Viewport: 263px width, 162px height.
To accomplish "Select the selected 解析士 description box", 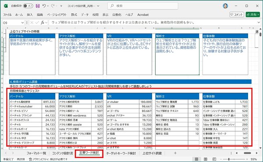I will [177, 57].
